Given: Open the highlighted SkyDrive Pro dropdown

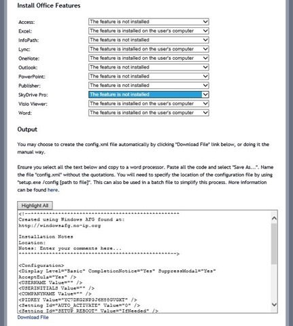Looking at the screenshot, I should pyautogui.click(x=149, y=94).
